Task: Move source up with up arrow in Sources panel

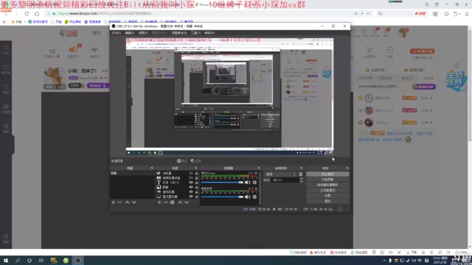Action: coord(180,202)
